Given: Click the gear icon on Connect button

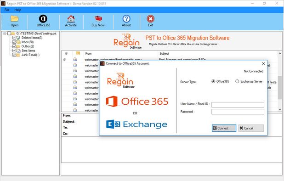Looking at the screenshot, I should pos(215,128).
